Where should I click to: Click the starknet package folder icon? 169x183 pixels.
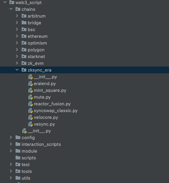(24, 56)
